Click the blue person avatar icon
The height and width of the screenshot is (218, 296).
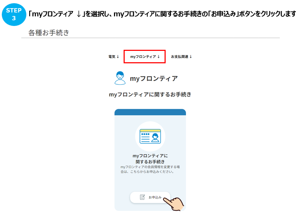click(x=119, y=78)
